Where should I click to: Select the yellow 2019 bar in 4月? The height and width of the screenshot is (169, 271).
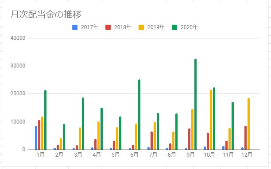coord(98,135)
